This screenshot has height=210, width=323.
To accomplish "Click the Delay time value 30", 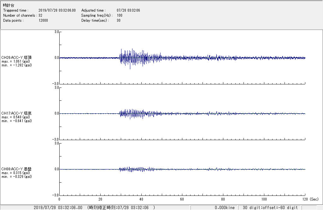I will tap(118, 20).
